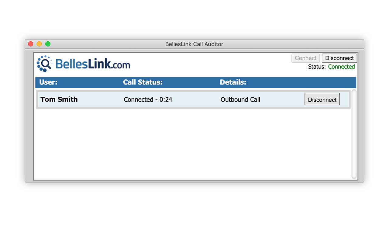Minimize the window with the yellow button
The width and height of the screenshot is (389, 226).
click(39, 44)
